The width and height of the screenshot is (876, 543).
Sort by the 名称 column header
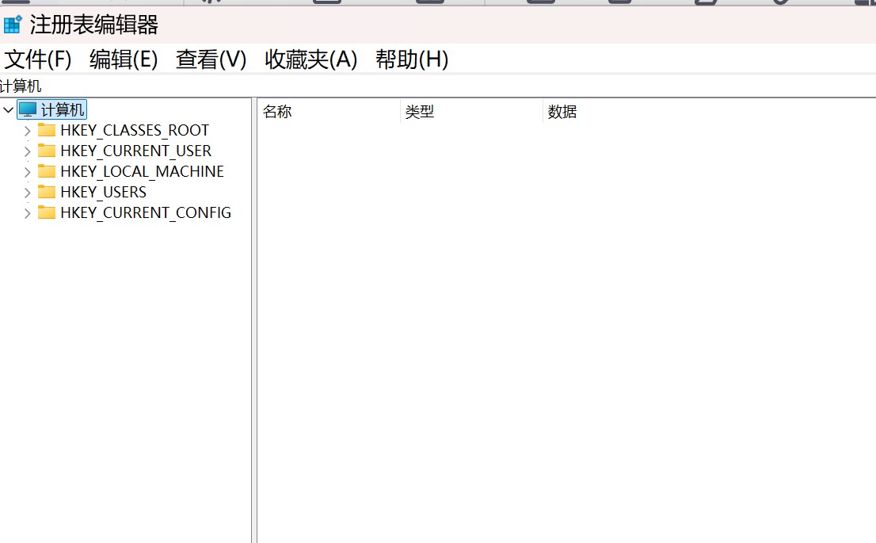tap(329, 112)
